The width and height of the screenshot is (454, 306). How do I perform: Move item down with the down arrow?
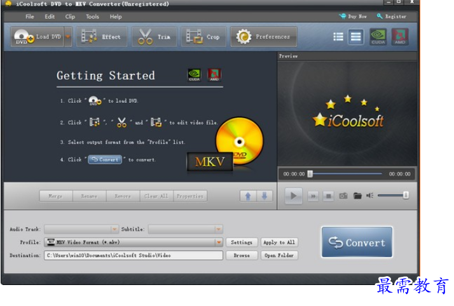(x=265, y=196)
